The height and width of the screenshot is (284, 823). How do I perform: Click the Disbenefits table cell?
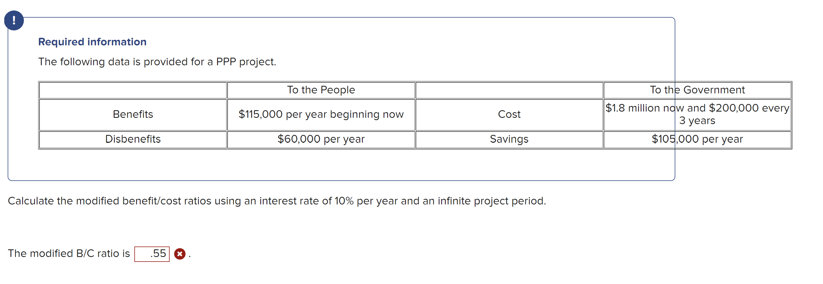pyautogui.click(x=133, y=139)
